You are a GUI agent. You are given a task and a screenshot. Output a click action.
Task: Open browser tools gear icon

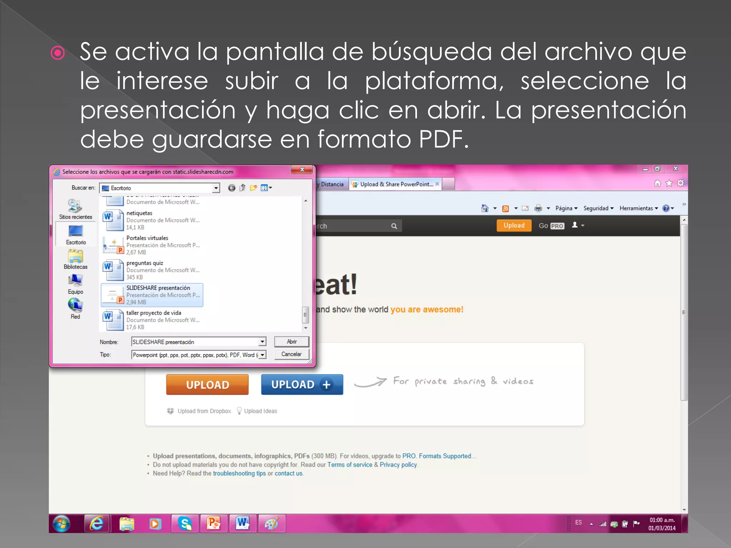681,183
